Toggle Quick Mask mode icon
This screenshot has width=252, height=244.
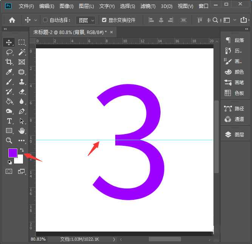(9, 171)
